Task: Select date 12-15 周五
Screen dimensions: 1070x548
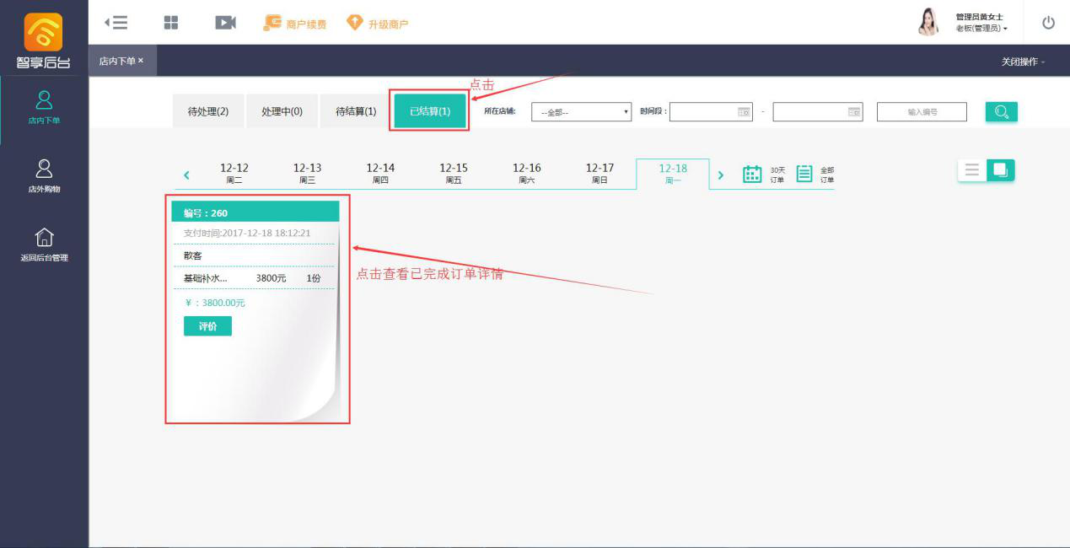Action: (x=454, y=173)
